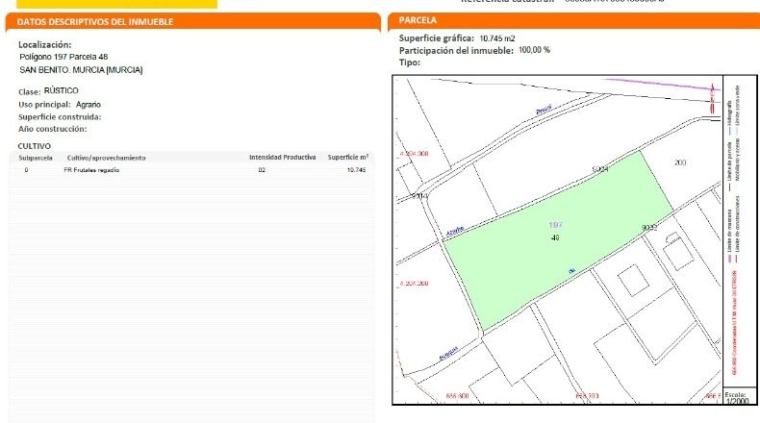Viewport: 760px width, 423px height.
Task: Click the upper red Y-coordinate label on map
Action: 414,154
